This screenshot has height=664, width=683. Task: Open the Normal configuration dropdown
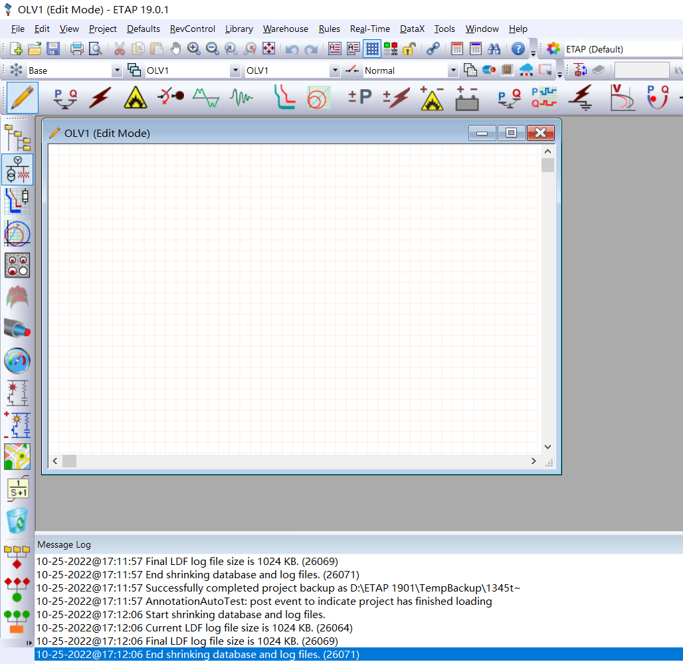pos(453,70)
